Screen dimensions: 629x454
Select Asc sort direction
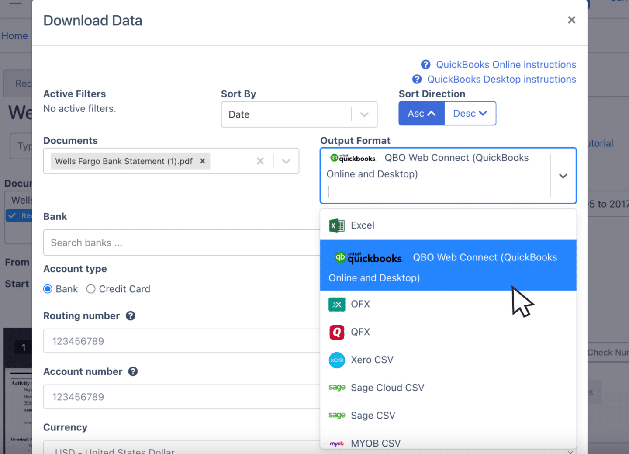(x=422, y=114)
